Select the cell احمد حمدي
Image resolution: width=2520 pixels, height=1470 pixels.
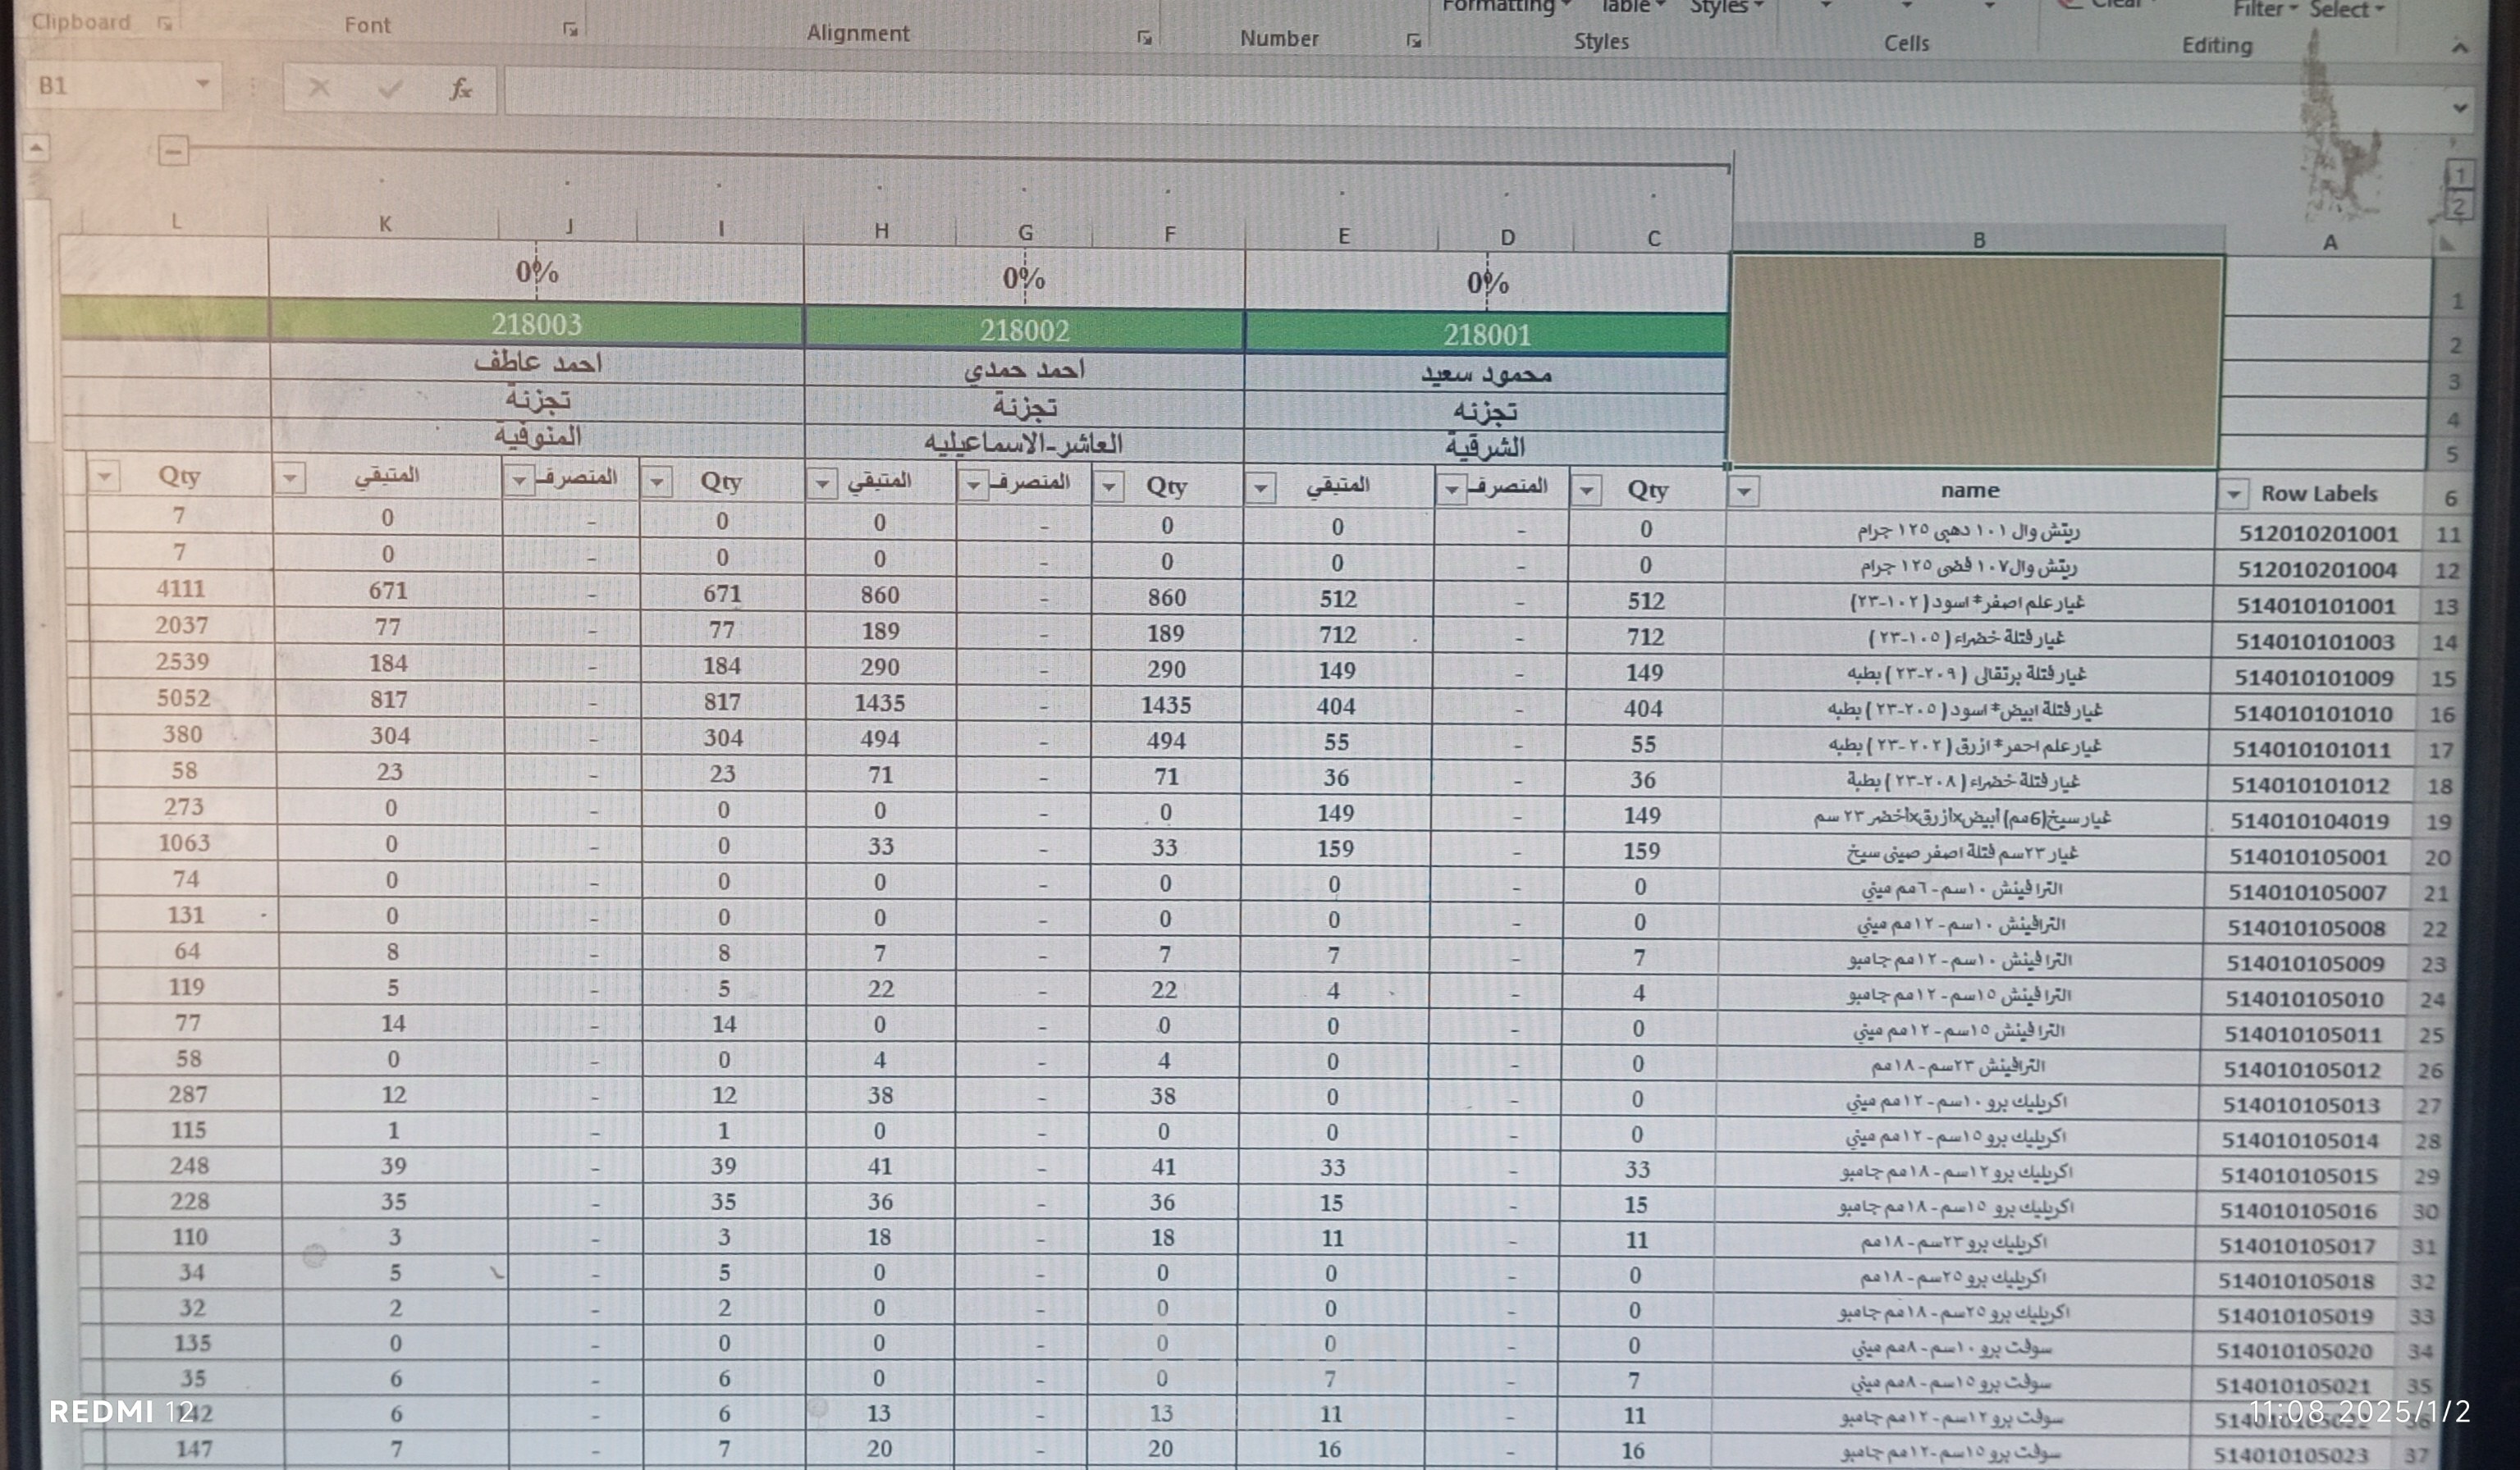point(1025,369)
